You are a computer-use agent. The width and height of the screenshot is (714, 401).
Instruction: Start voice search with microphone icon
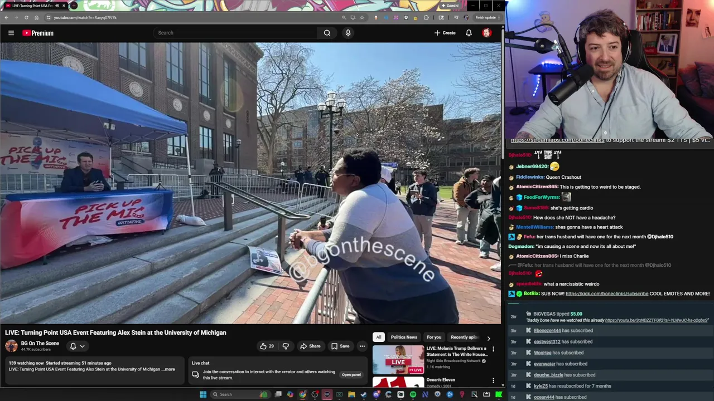click(348, 33)
